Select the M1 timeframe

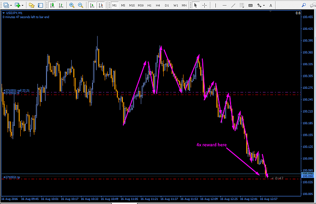tap(114, 6)
